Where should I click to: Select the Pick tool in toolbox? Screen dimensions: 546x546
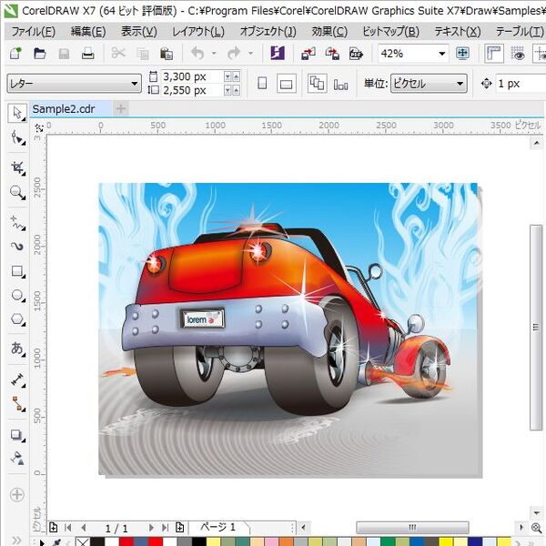16,114
